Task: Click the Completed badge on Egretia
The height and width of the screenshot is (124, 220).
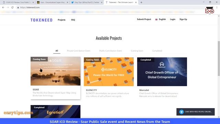Action: tap(39, 107)
